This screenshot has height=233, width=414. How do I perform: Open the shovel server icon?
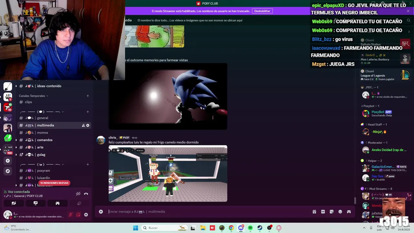[8, 86]
